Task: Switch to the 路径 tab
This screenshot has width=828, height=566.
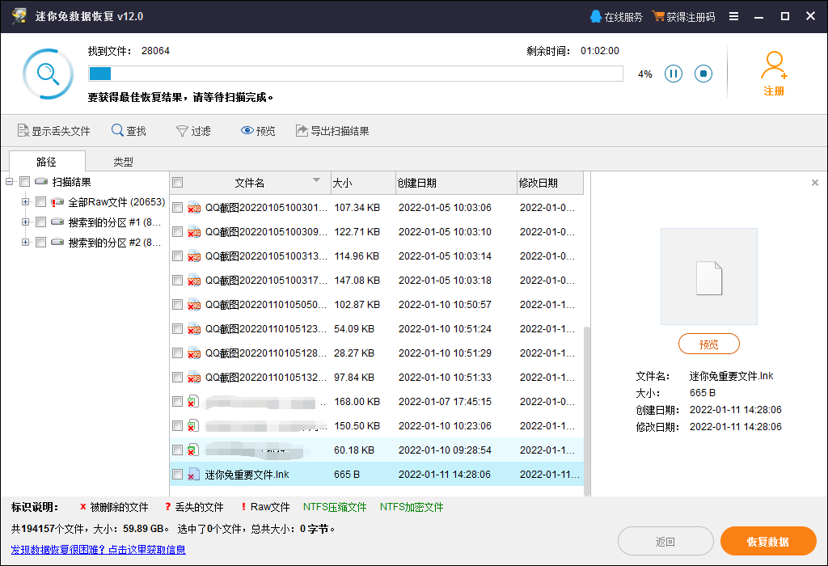Action: (x=47, y=161)
